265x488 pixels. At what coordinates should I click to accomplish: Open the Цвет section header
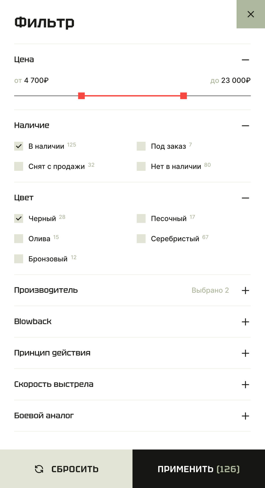point(24,198)
